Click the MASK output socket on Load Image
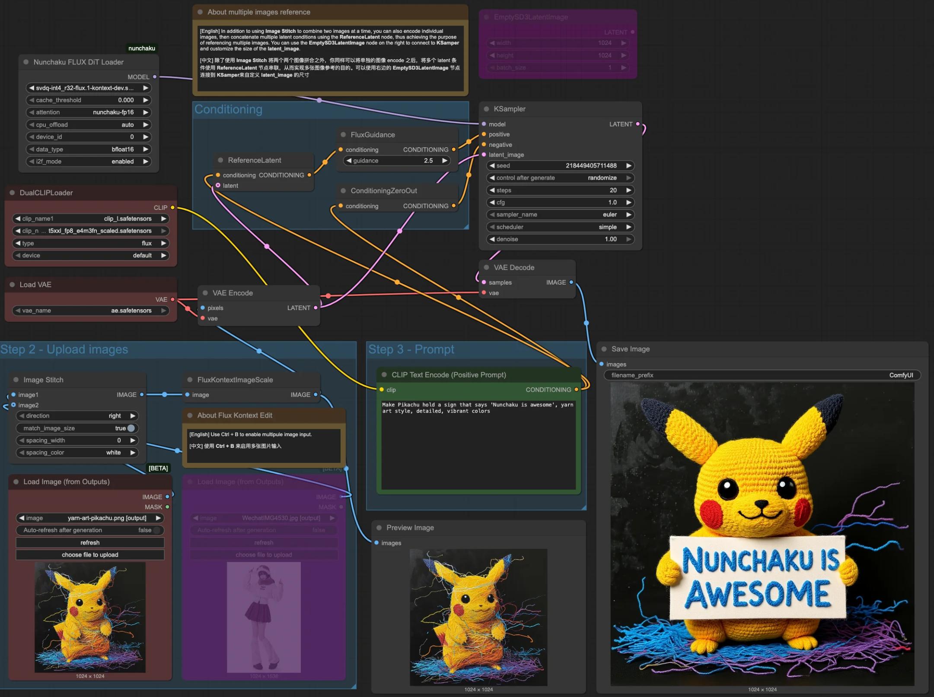 (167, 507)
